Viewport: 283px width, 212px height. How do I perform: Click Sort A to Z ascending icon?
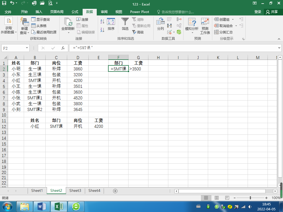[x=102, y=22]
